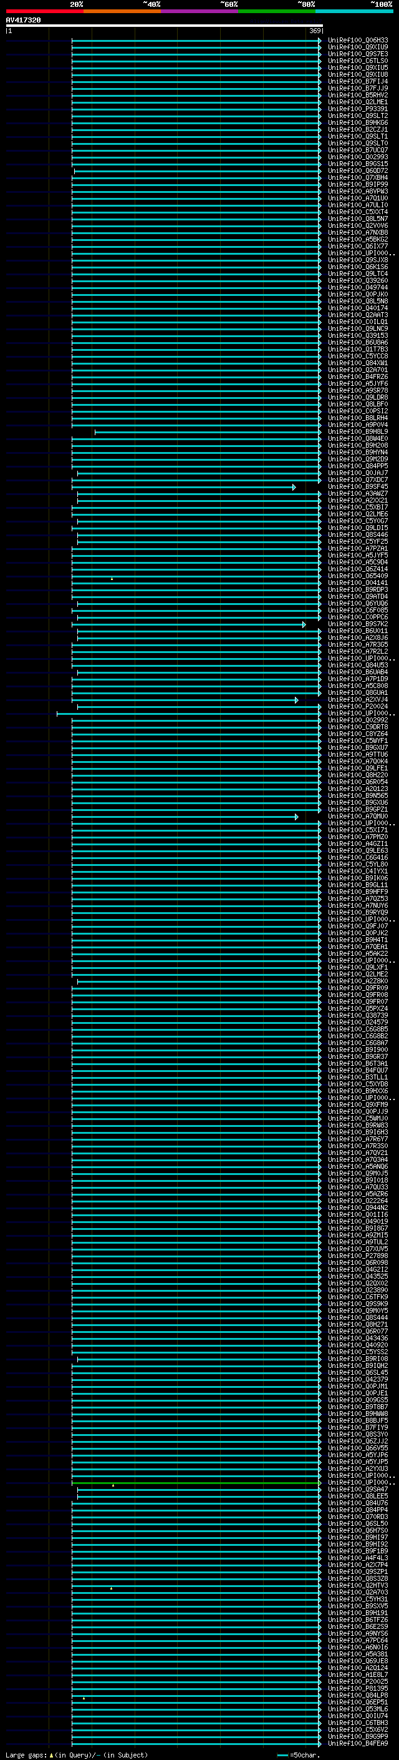Select the UniRef100_Q6EP51 label
The image size is (399, 1760).
358,1702
